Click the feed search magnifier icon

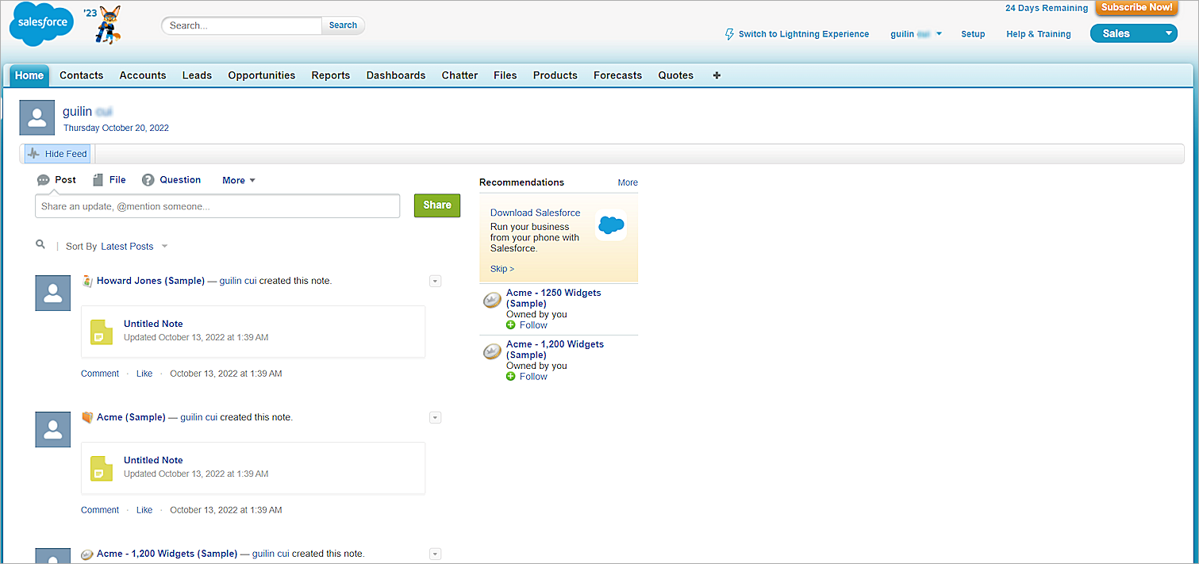pyautogui.click(x=40, y=245)
